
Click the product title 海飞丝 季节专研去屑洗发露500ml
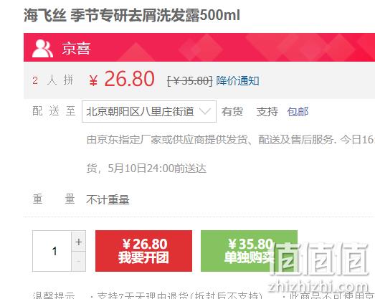(x=132, y=15)
